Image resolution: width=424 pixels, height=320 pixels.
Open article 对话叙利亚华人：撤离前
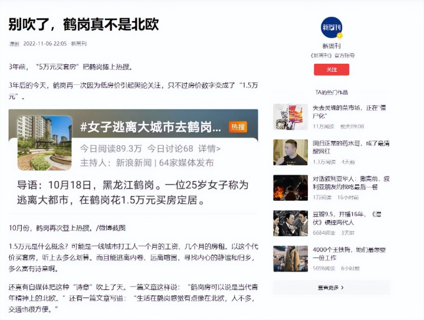(351, 183)
